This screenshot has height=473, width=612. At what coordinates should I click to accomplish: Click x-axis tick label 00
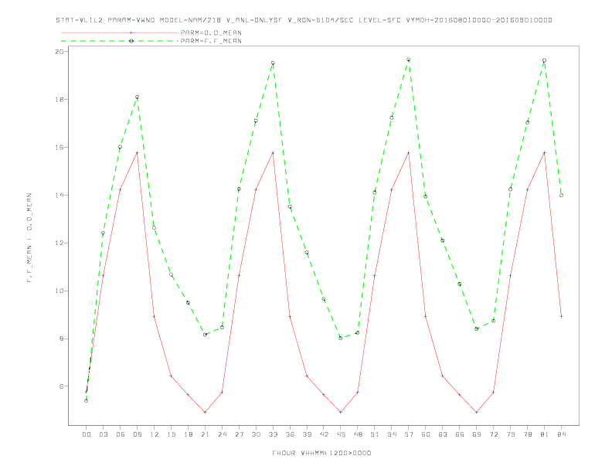point(87,434)
